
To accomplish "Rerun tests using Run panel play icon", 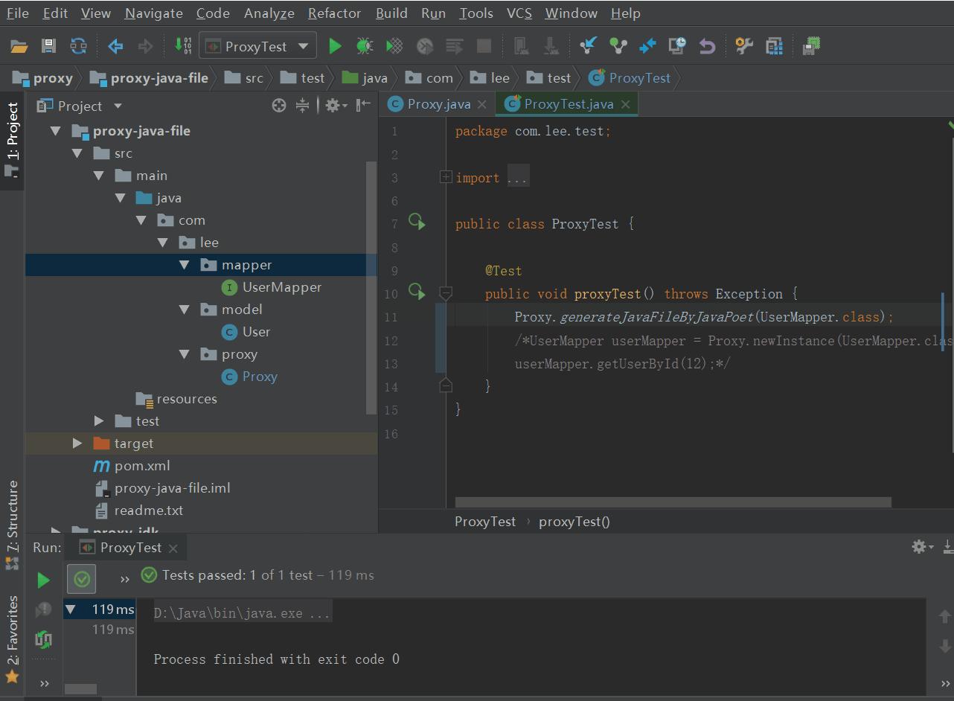I will click(x=43, y=580).
